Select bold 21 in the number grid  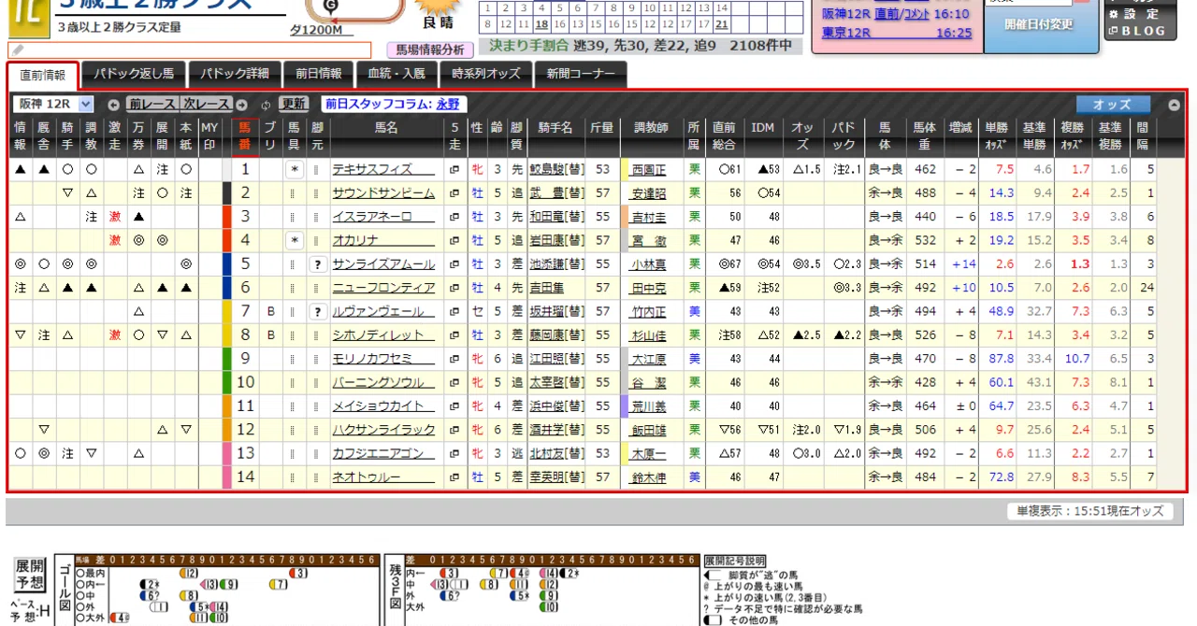(722, 24)
